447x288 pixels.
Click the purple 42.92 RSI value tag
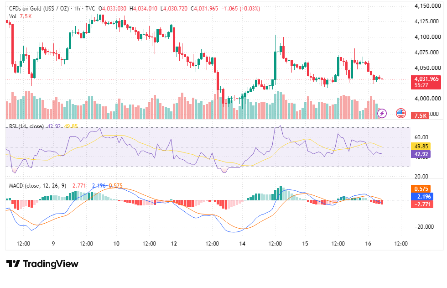(x=421, y=154)
